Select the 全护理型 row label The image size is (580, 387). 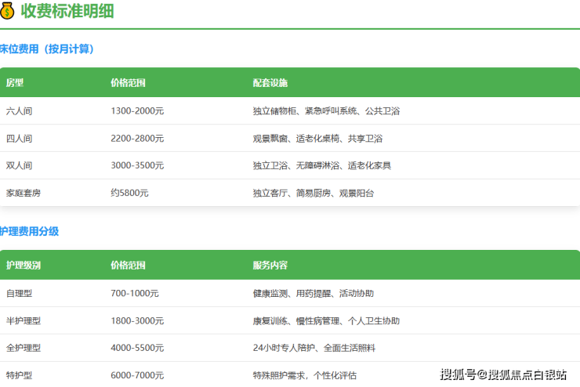coord(24,348)
